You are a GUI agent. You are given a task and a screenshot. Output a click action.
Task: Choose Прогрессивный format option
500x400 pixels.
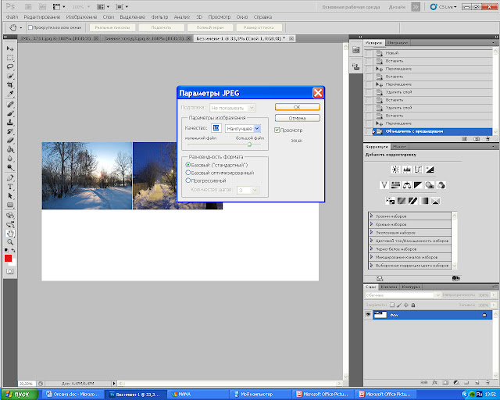click(188, 180)
